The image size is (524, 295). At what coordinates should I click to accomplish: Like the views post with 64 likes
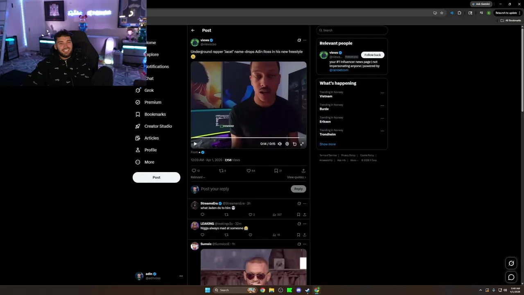click(x=251, y=170)
